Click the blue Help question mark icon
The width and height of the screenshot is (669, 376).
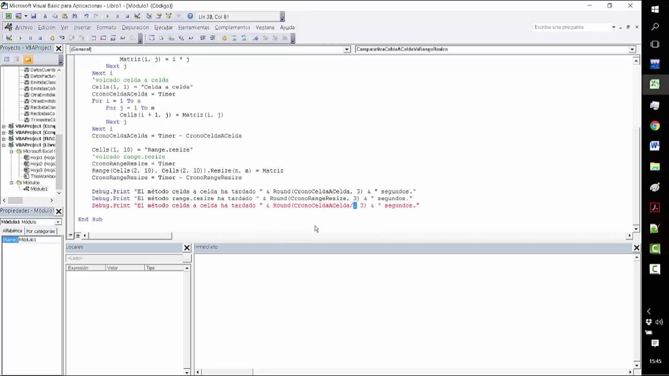(x=190, y=16)
